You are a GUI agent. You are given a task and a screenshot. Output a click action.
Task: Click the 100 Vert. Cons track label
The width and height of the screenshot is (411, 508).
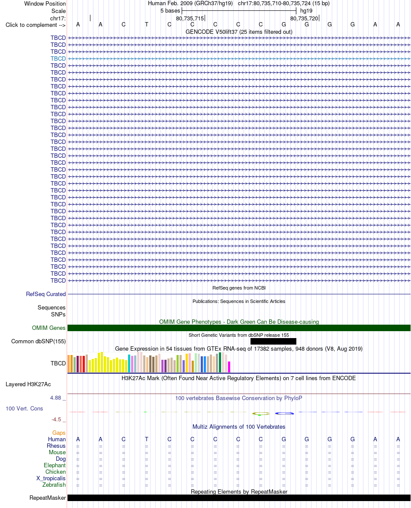click(24, 409)
